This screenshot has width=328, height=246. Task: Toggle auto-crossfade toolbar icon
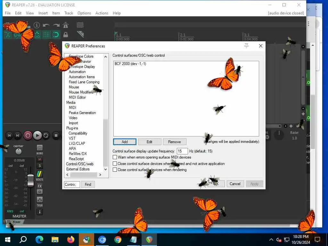8,35
